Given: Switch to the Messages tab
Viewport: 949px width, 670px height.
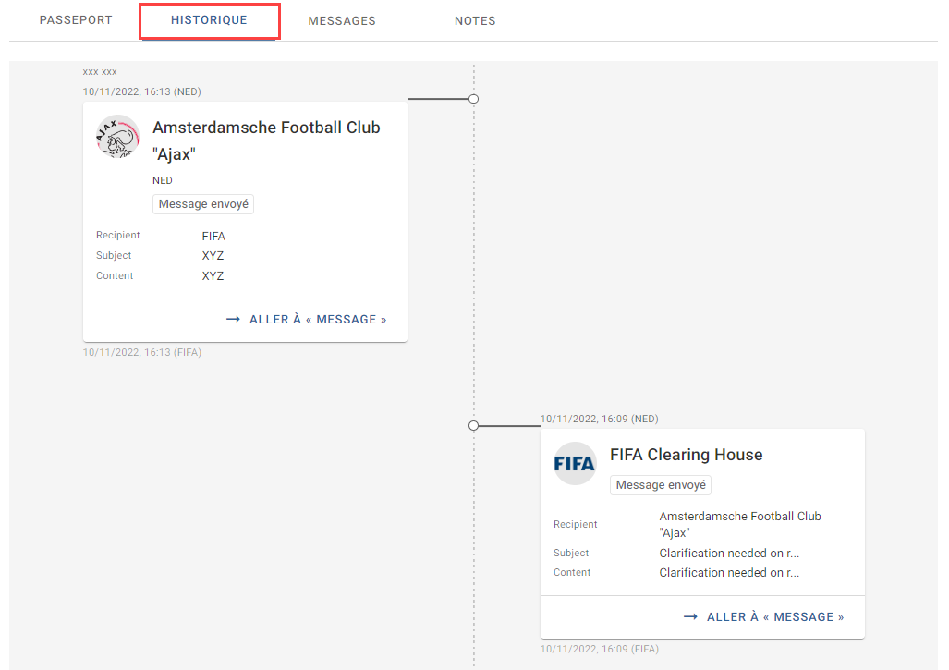Looking at the screenshot, I should pos(342,20).
